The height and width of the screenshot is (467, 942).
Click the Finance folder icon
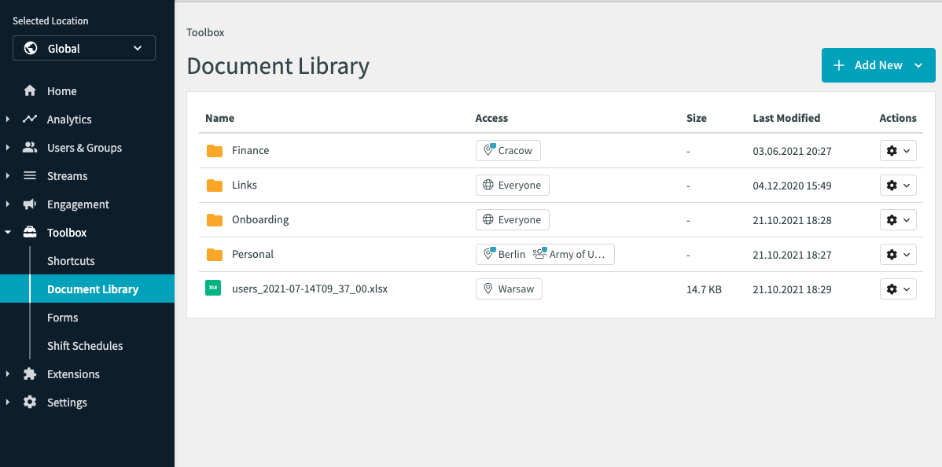215,151
